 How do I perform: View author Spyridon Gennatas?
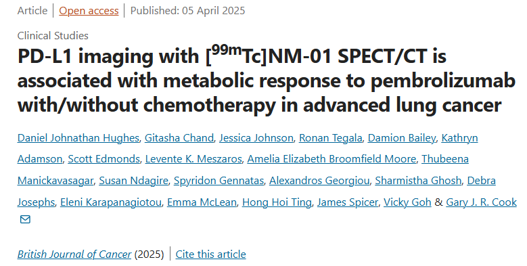219,181
